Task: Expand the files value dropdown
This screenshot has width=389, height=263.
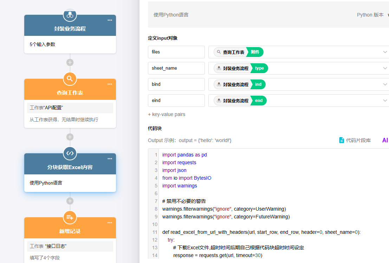Action: point(385,52)
